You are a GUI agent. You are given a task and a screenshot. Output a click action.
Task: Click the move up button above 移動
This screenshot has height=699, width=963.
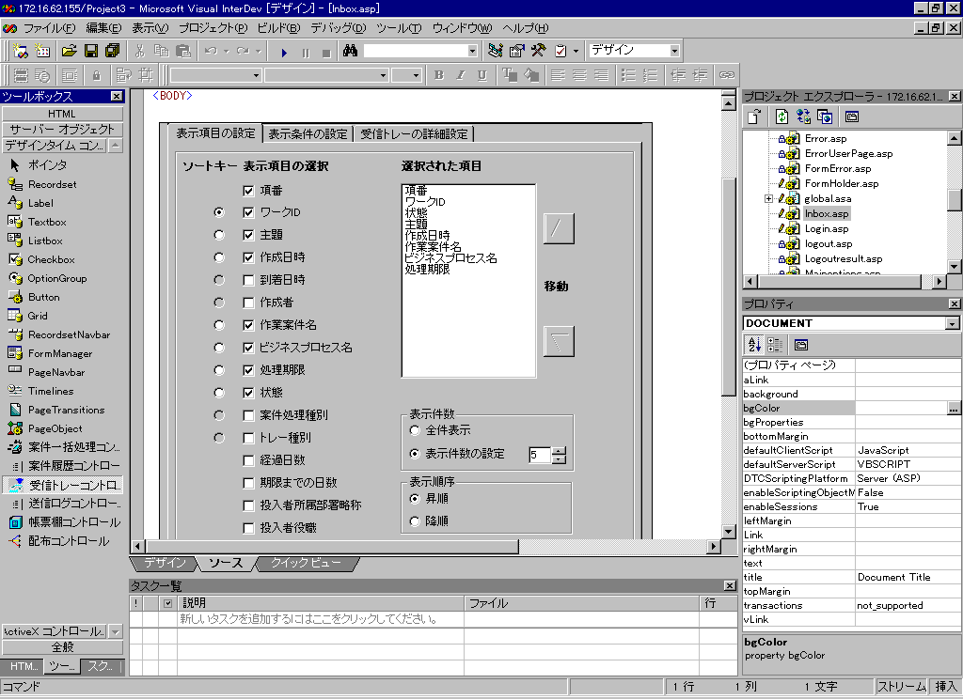point(559,228)
